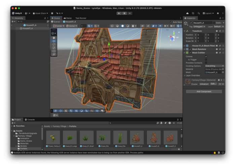
Task: Switch to the Test Runner tab
Action: 81,18
